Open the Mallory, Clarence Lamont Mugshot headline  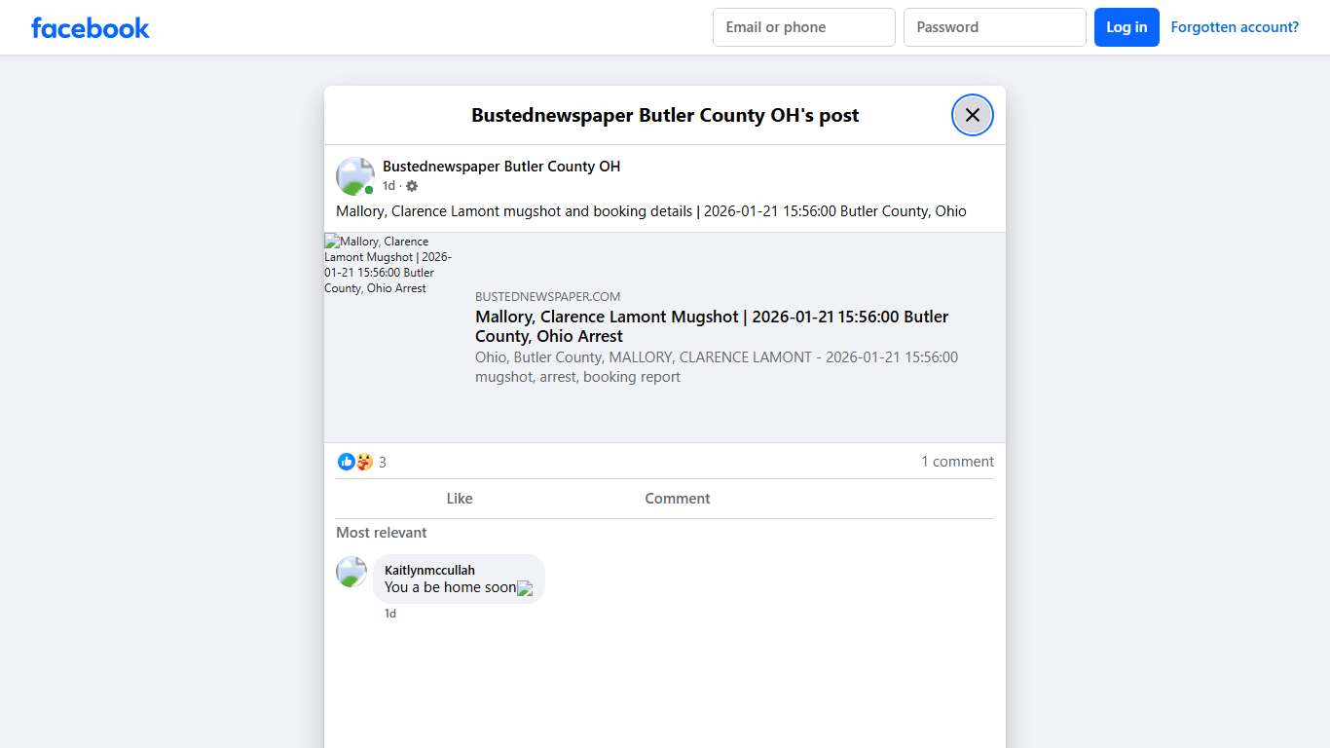[x=711, y=326]
